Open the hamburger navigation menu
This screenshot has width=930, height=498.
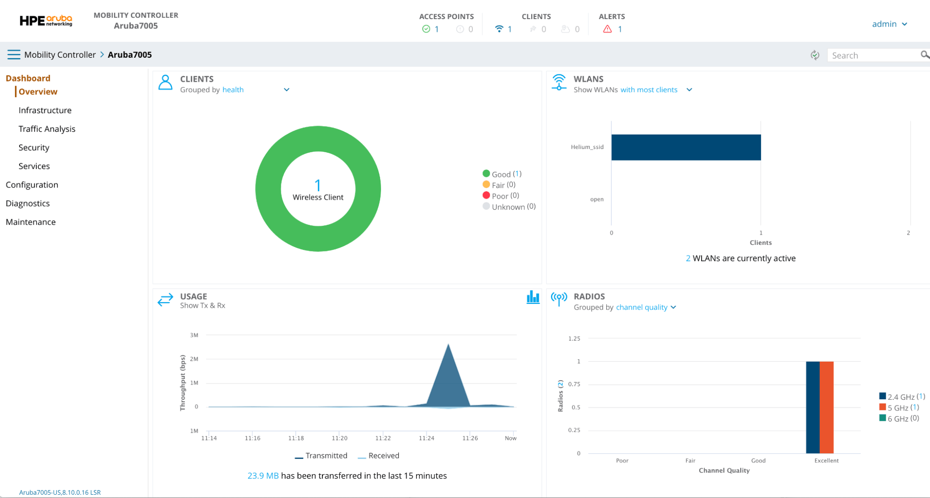13,54
